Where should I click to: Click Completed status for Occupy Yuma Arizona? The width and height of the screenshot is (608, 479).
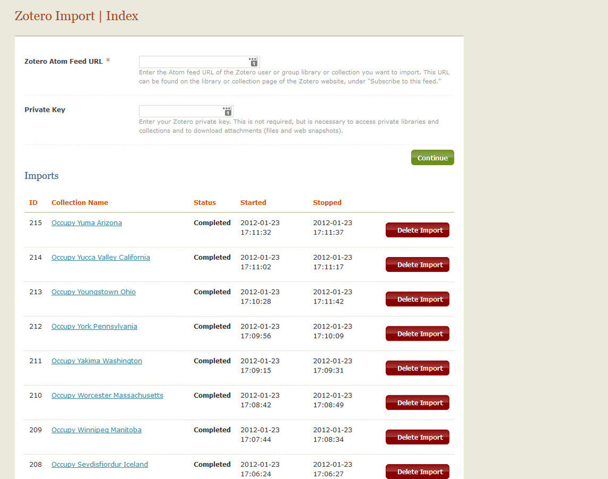(x=212, y=222)
